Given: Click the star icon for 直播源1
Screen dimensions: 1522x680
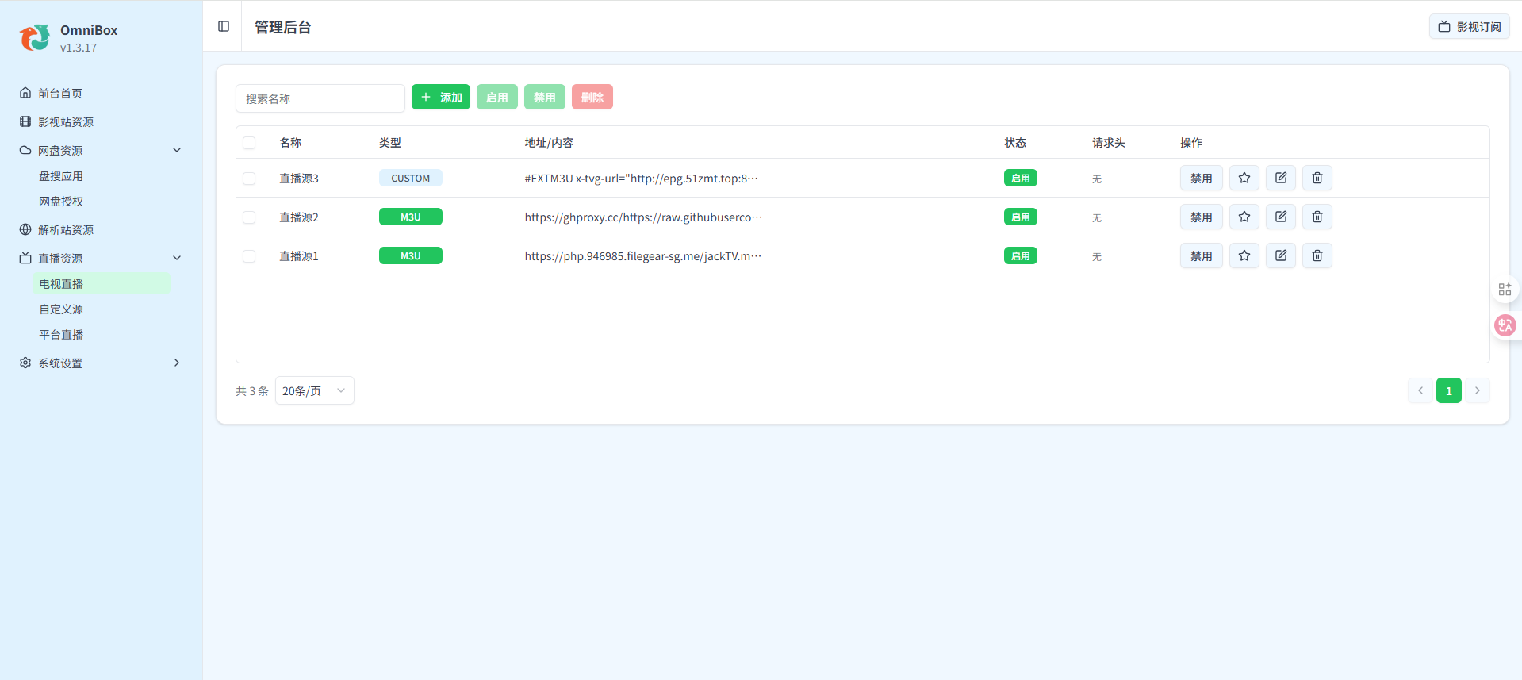Looking at the screenshot, I should pyautogui.click(x=1244, y=255).
